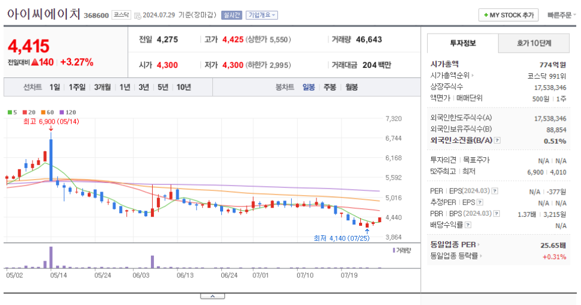Viewport: 581px width, 305px height.
Task: Select the 10년 line chart period
Action: pos(184,87)
